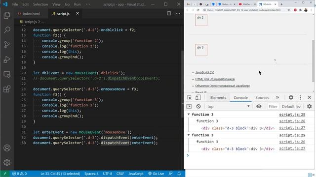Click the remote window status bar icon

5,174
